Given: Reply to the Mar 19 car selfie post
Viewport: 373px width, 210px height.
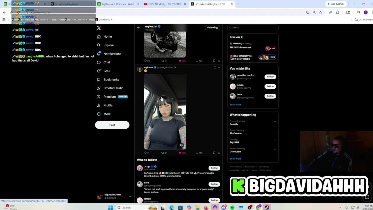Looking at the screenshot, I should pos(147,153).
